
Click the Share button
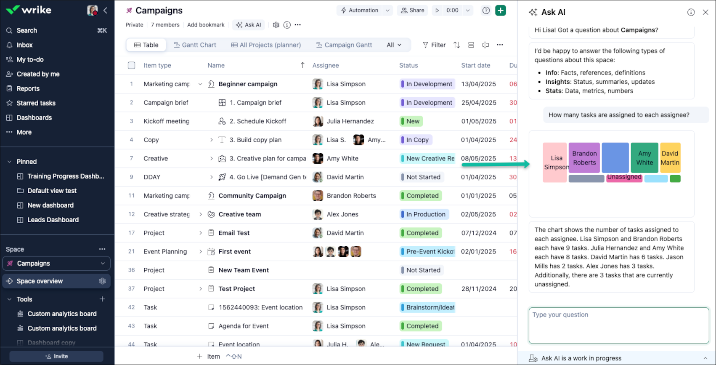[x=412, y=11]
